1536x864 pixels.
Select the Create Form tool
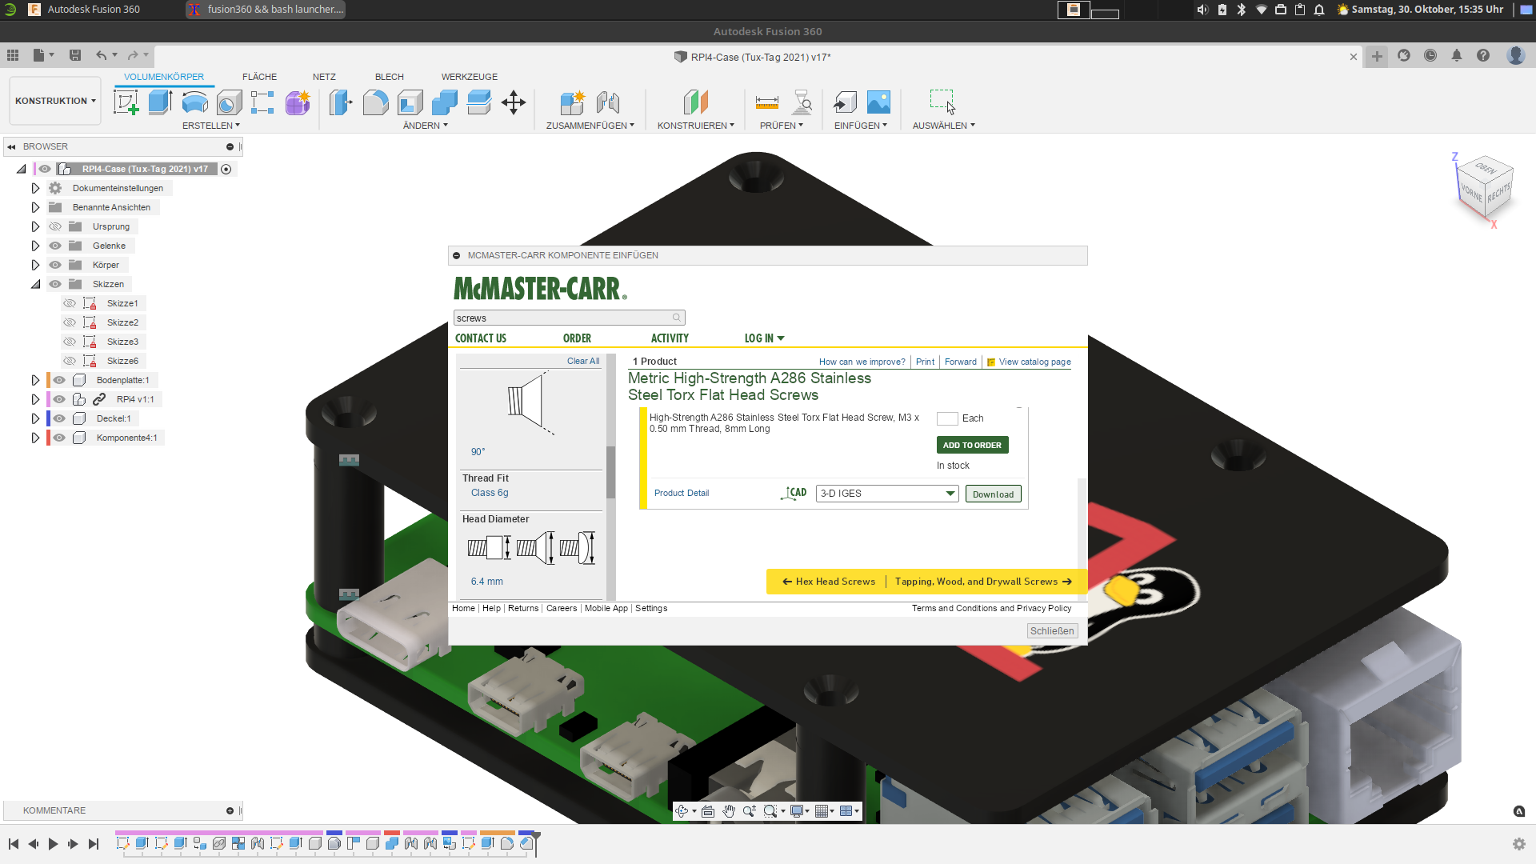(298, 102)
